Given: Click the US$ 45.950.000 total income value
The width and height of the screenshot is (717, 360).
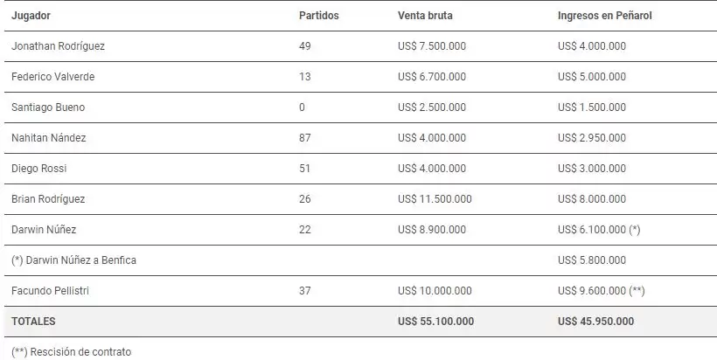Looking at the screenshot, I should (595, 322).
